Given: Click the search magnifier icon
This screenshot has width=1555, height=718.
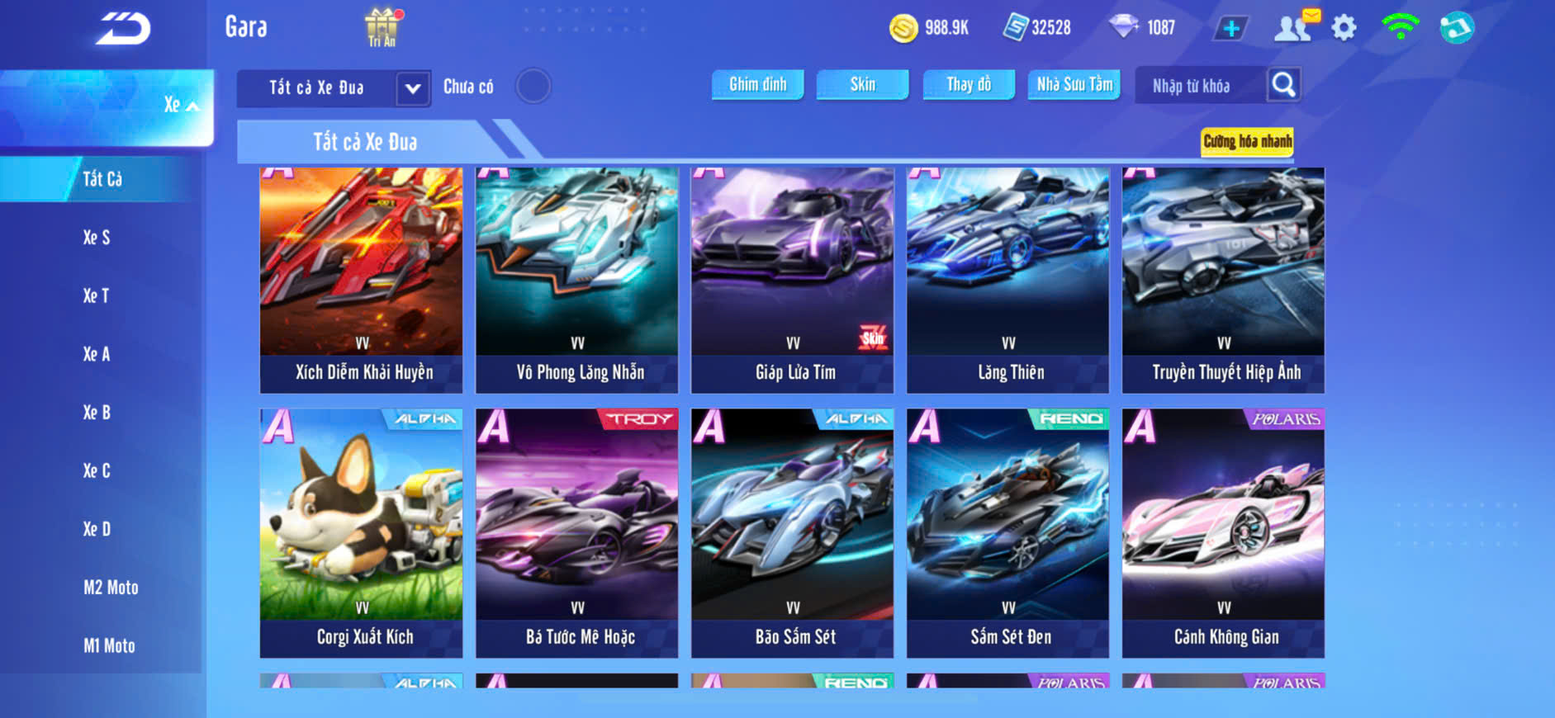Looking at the screenshot, I should (1283, 85).
